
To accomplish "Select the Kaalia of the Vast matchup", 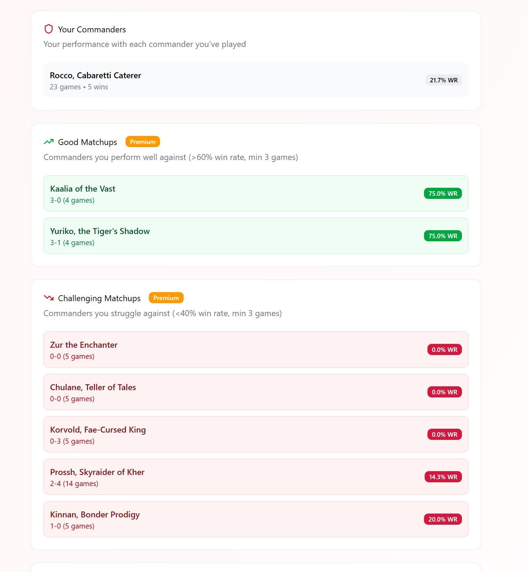I will 256,193.
